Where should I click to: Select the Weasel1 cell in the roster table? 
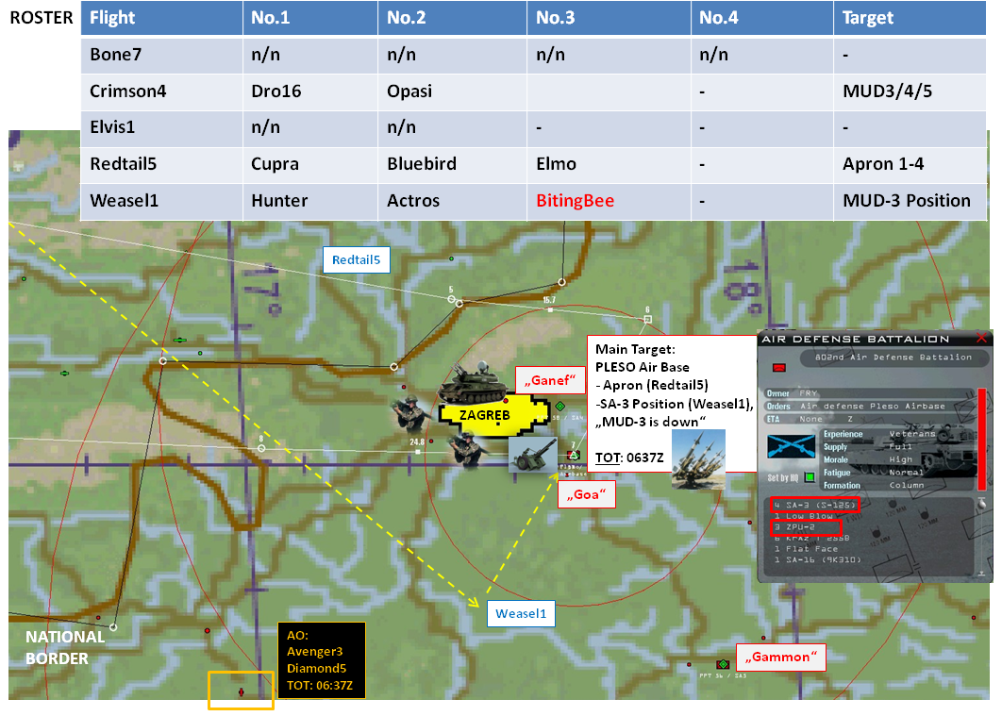[161, 201]
